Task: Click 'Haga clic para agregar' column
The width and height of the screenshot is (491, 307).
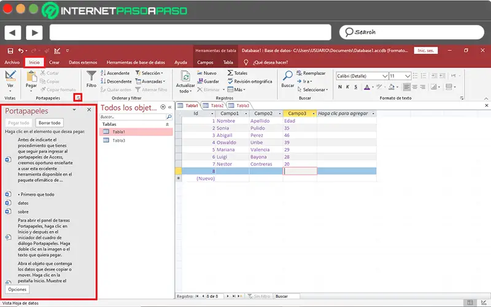Action: pos(347,114)
